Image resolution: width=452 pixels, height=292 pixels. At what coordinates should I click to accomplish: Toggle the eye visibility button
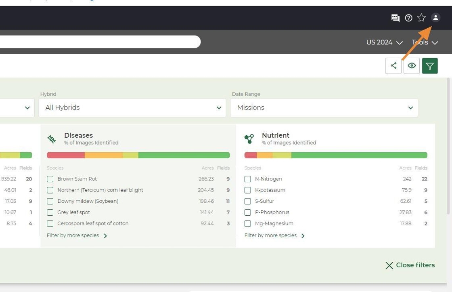click(x=412, y=66)
